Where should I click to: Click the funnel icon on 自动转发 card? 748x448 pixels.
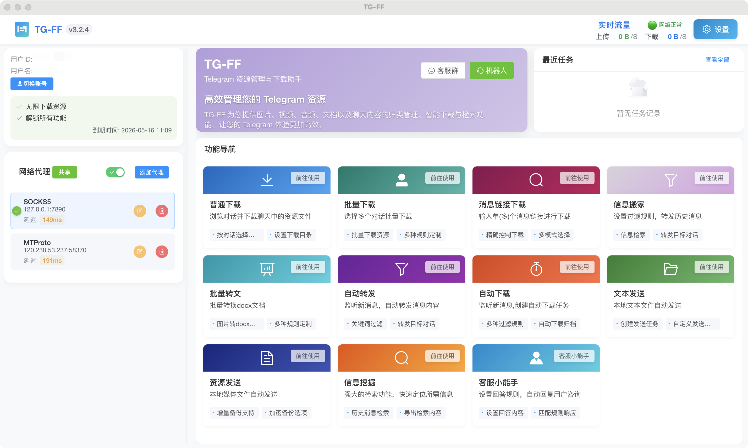tap(401, 269)
